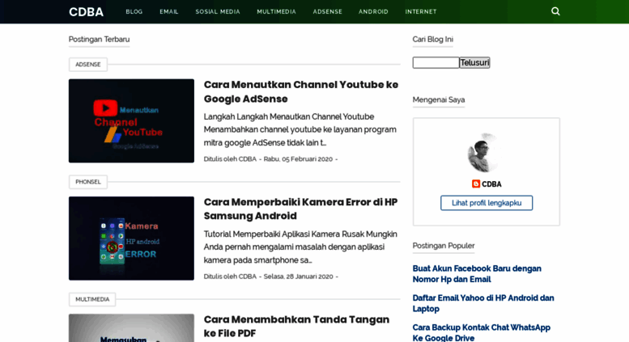Open Menautkan Channel Youtube post thumbnail

[131, 120]
